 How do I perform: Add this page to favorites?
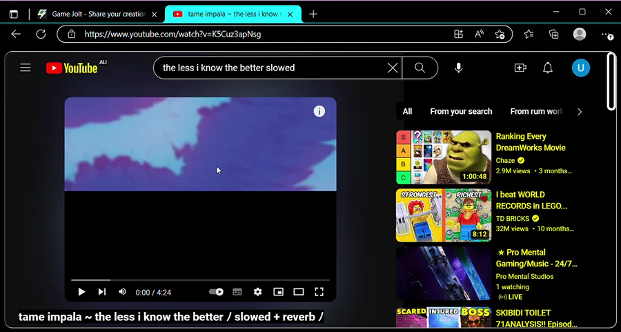[x=500, y=34]
